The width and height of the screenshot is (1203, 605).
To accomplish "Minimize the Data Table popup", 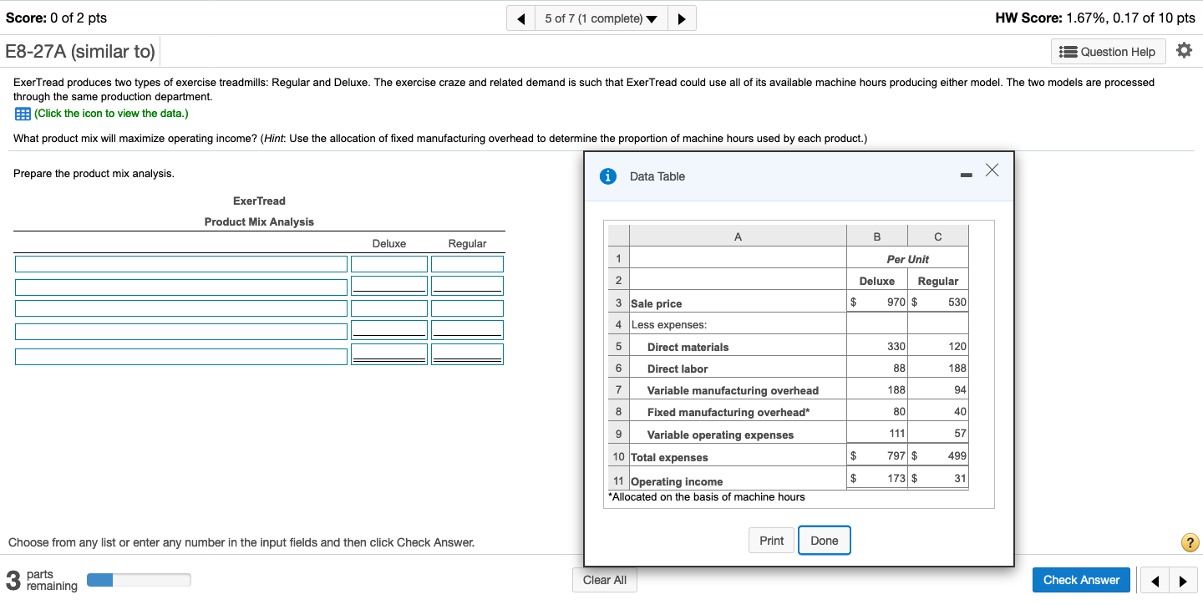I will pyautogui.click(x=966, y=175).
